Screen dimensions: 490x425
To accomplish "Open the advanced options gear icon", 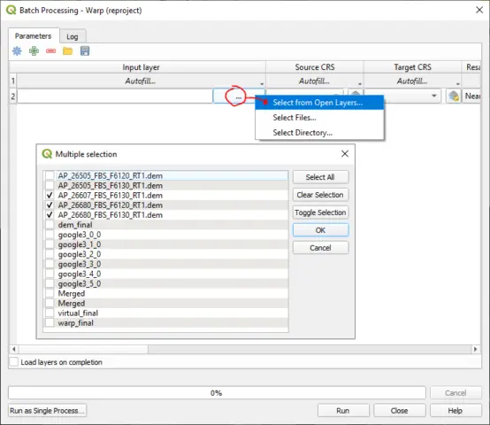I will click(17, 51).
